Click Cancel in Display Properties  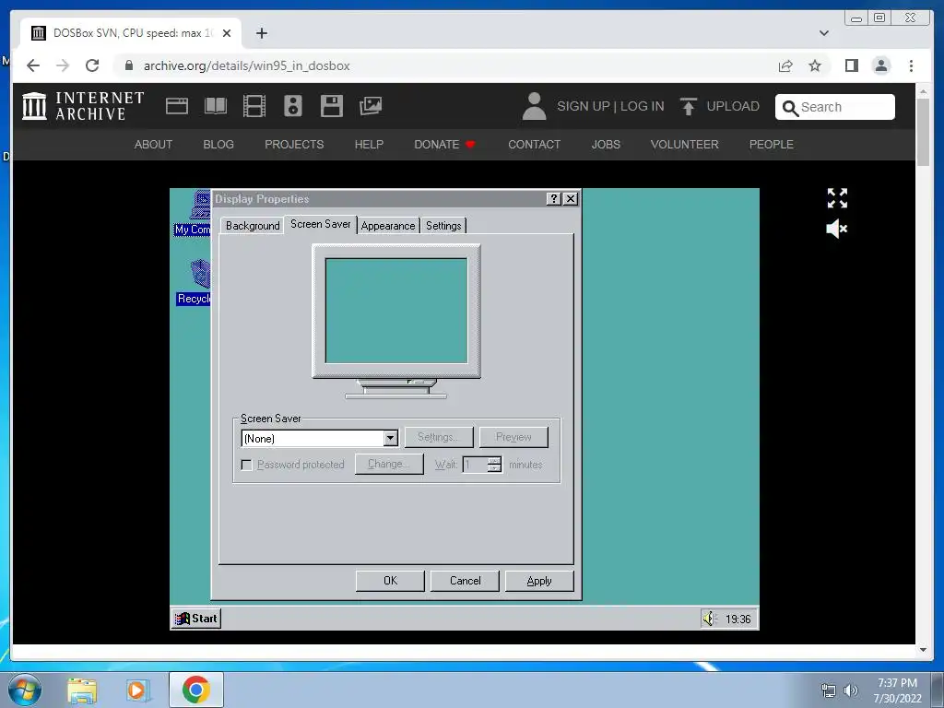(465, 581)
